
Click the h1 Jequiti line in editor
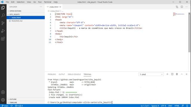(x=69, y=37)
